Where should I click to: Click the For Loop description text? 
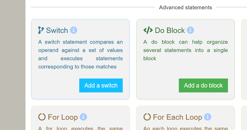pyautogui.click(x=80, y=128)
